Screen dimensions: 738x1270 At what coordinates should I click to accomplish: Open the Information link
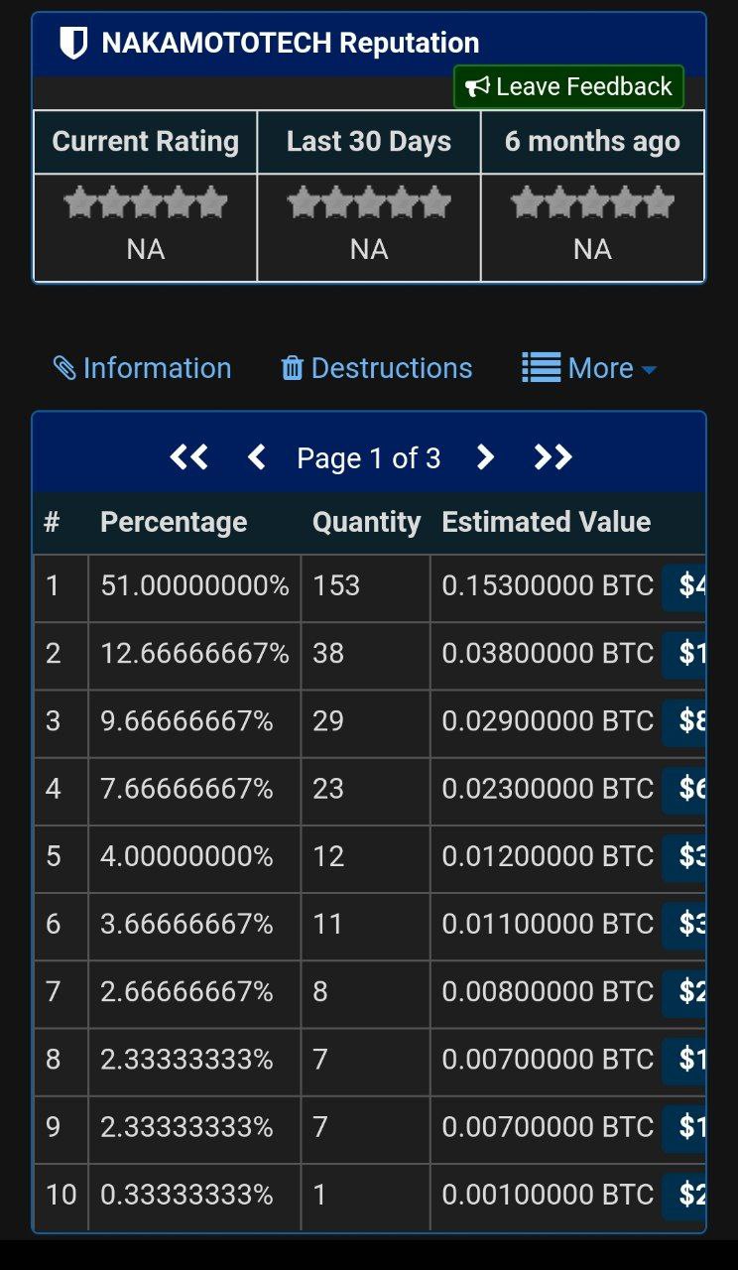click(x=142, y=368)
